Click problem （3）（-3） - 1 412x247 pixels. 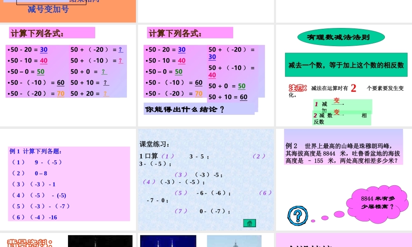[34, 184]
